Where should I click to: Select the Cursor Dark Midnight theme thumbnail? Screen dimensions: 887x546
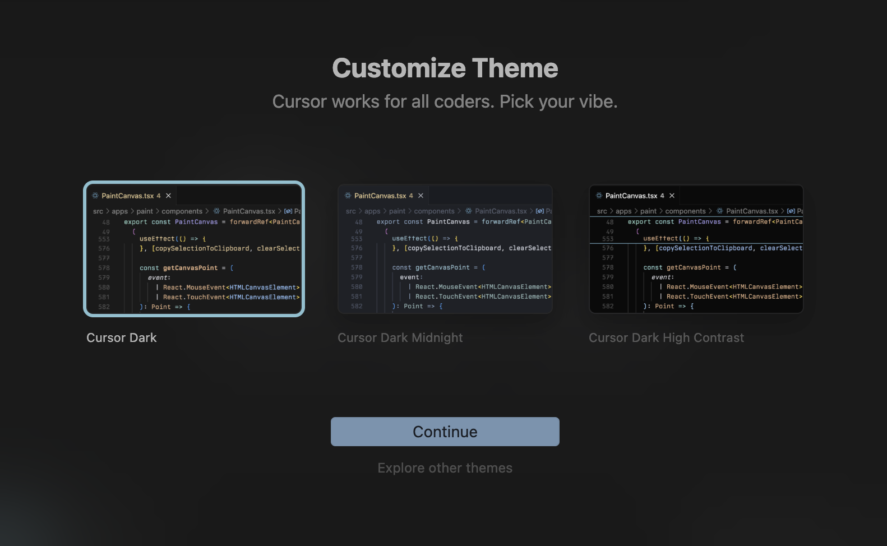445,249
